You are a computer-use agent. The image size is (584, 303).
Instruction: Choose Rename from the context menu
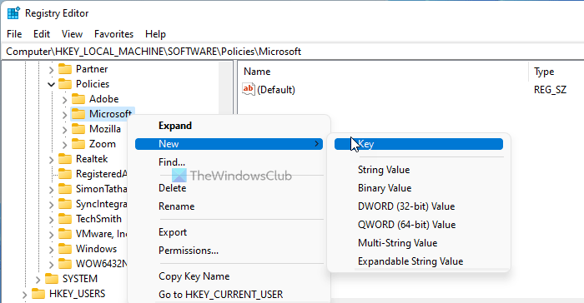tap(229, 206)
